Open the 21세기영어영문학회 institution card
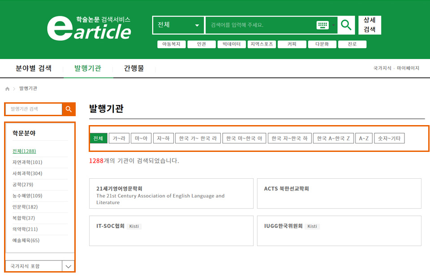 (171, 193)
